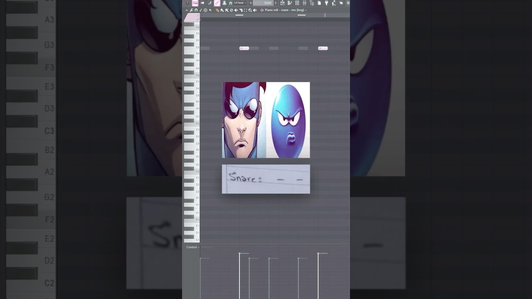Select the Delete tool icon

231,10
